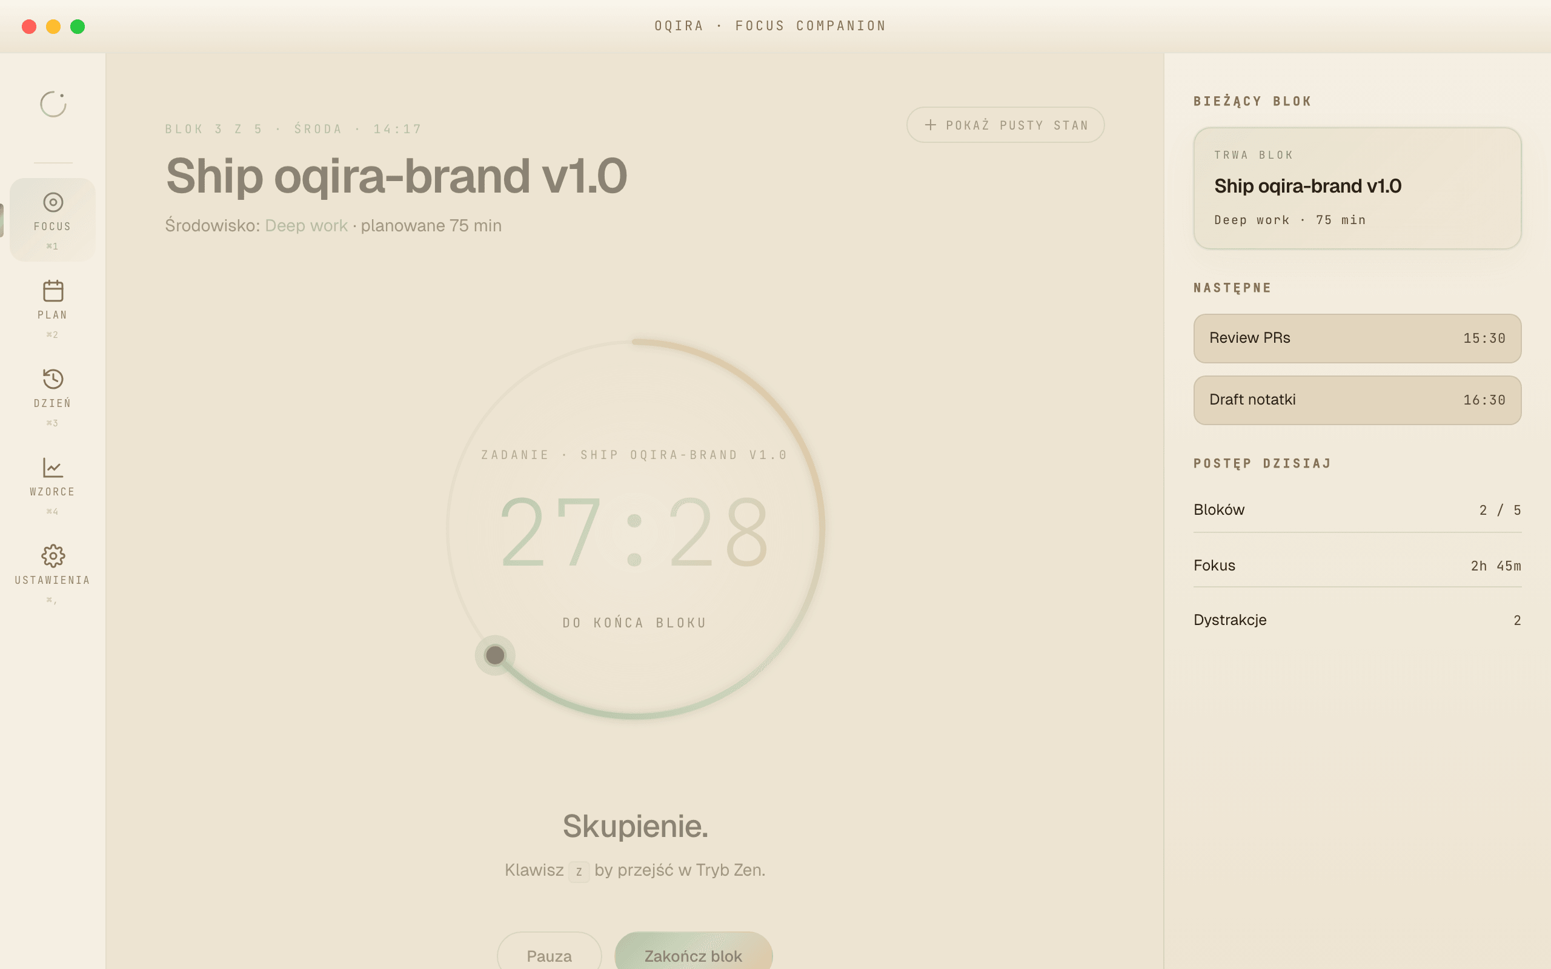Click the Trwa blok label in card
Screen dimensions: 1551x969
pyautogui.click(x=1254, y=155)
